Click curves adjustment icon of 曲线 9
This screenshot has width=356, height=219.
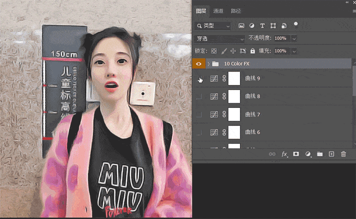[214, 79]
